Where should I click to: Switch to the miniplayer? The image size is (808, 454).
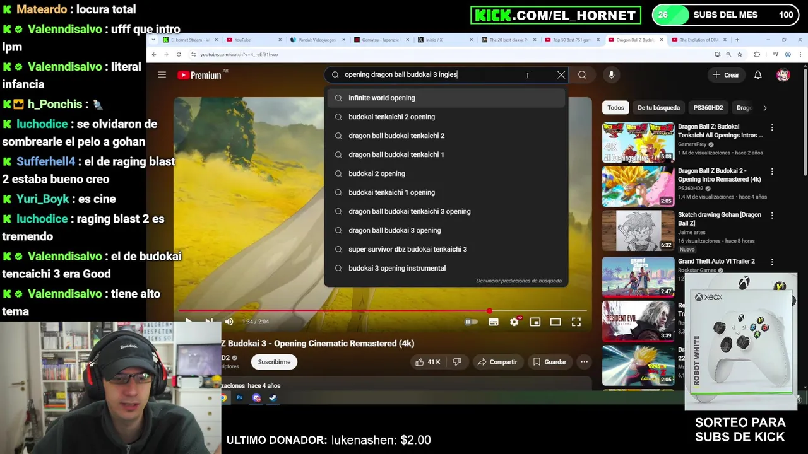click(535, 322)
